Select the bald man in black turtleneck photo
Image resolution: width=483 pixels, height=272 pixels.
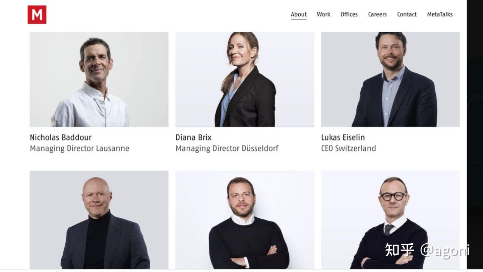pyautogui.click(x=99, y=220)
